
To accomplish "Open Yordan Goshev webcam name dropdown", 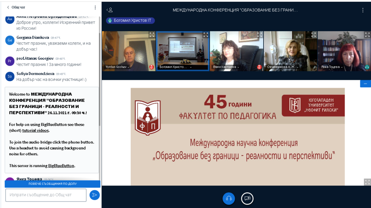I will (x=118, y=67).
